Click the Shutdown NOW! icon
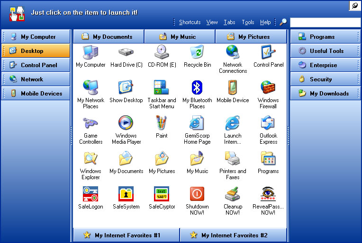The width and height of the screenshot is (362, 243). (x=197, y=194)
